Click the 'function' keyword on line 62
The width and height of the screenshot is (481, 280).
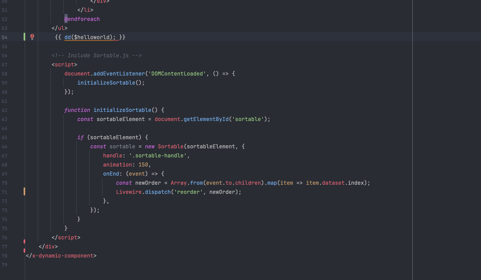77,110
